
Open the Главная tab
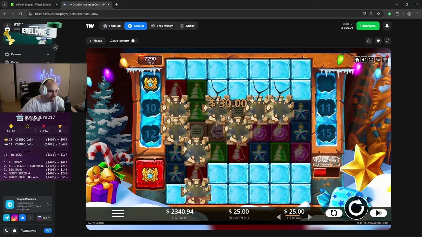pyautogui.click(x=112, y=26)
